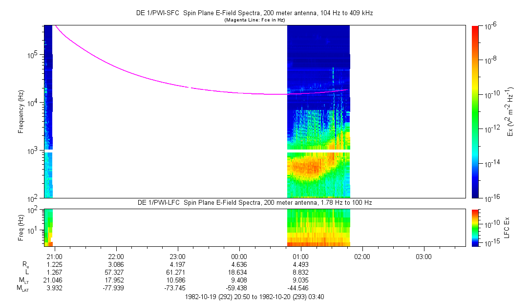This screenshot has height=303, width=529.
Task: Click the 00:00 time axis label
Action: point(239,257)
